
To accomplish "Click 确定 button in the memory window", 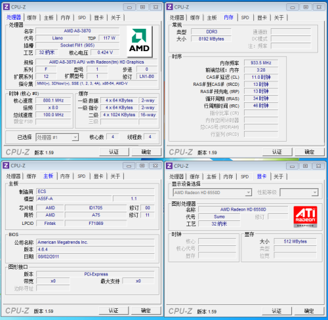I will tap(310, 152).
